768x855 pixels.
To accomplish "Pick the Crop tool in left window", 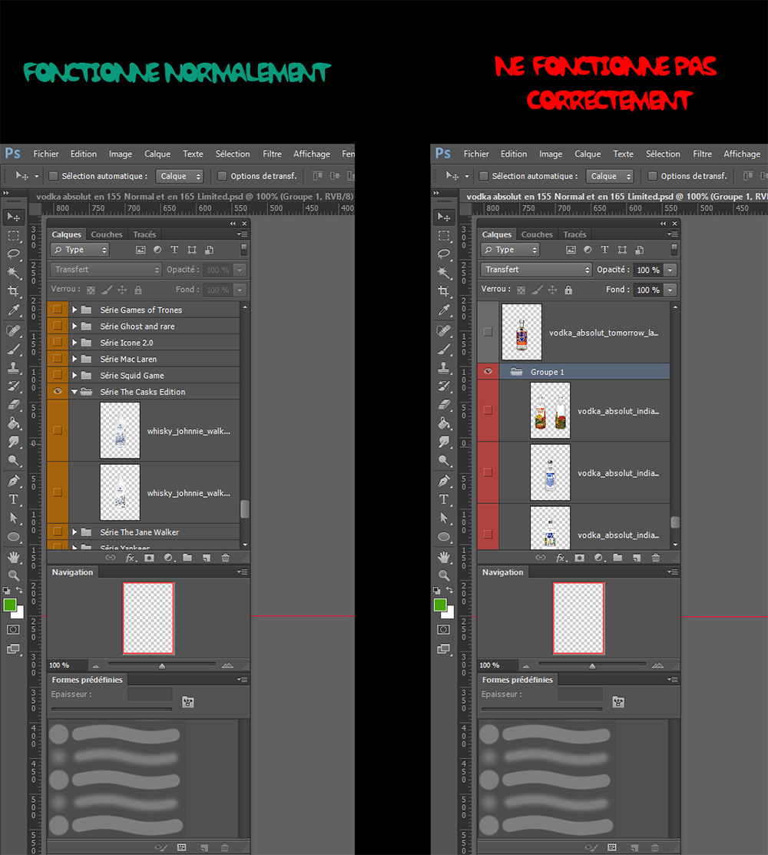I will 14,291.
